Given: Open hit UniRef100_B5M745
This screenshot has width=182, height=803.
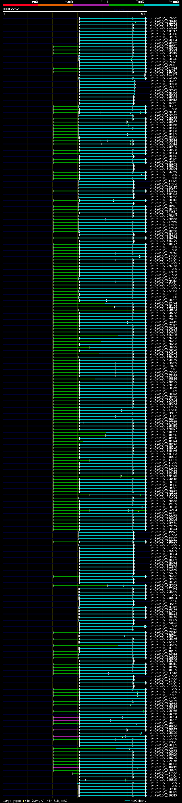Looking at the screenshot, I should (x=163, y=661).
